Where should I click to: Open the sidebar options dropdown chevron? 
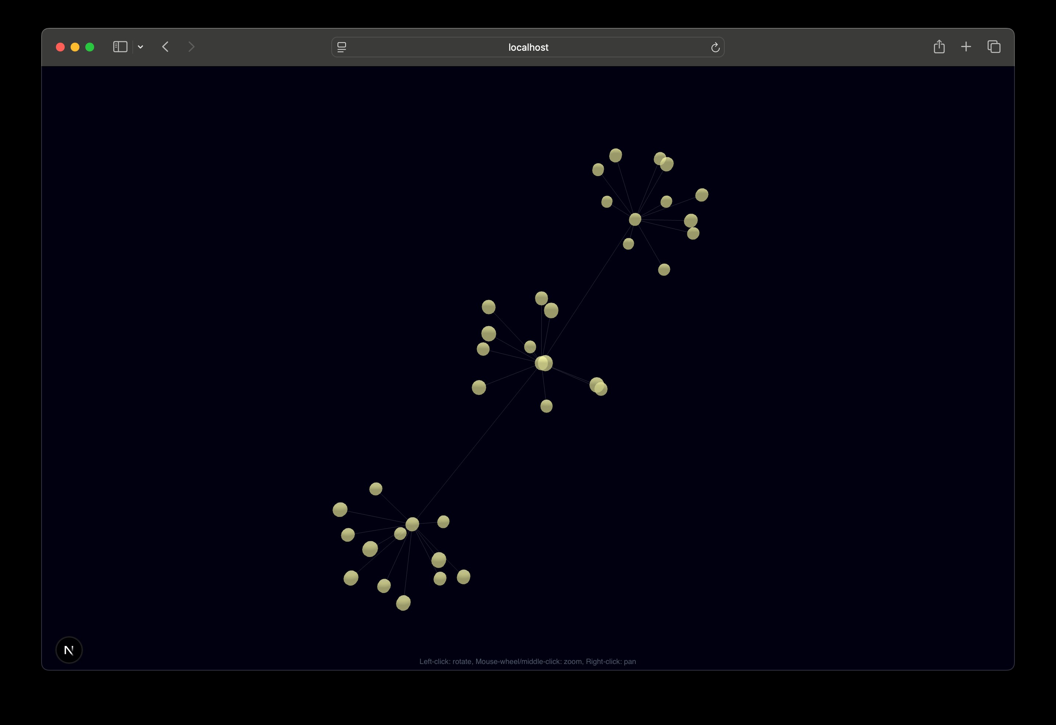click(140, 47)
